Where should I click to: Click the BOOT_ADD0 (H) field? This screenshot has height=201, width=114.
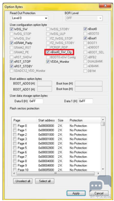point(45,84)
